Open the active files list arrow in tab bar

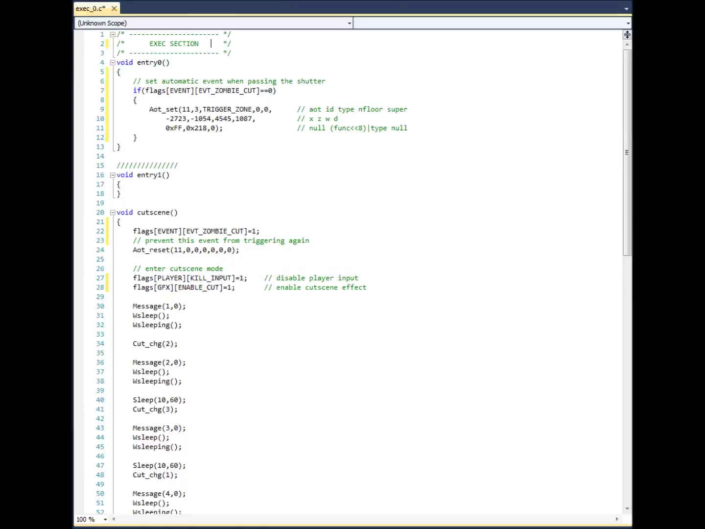click(x=626, y=9)
